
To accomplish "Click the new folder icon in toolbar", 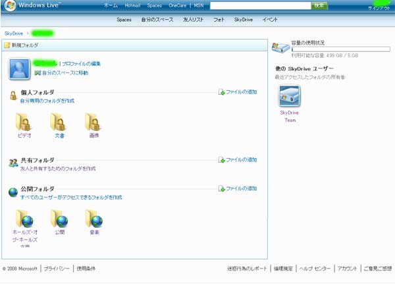I will (x=7, y=45).
